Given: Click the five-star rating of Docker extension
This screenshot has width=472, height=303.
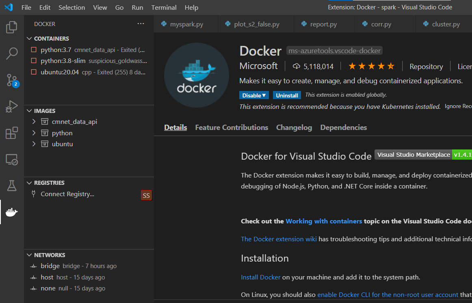Looking at the screenshot, I should click(x=371, y=66).
